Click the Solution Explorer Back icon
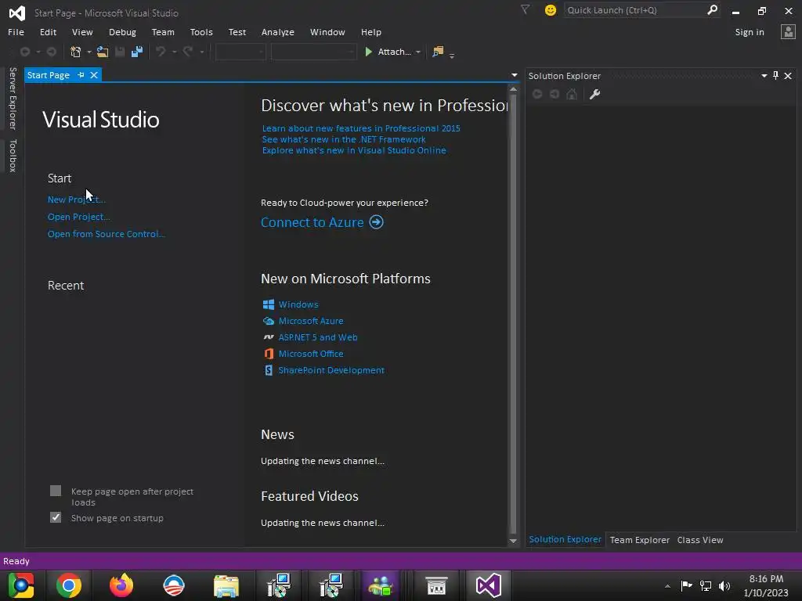The height and width of the screenshot is (601, 802). click(x=537, y=94)
